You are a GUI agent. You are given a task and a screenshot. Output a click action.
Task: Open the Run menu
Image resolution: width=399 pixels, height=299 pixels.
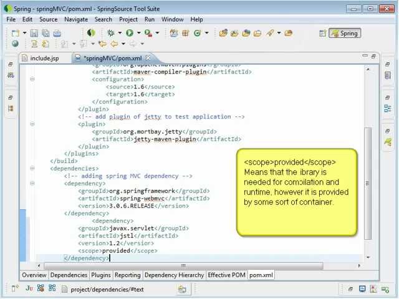point(150,19)
